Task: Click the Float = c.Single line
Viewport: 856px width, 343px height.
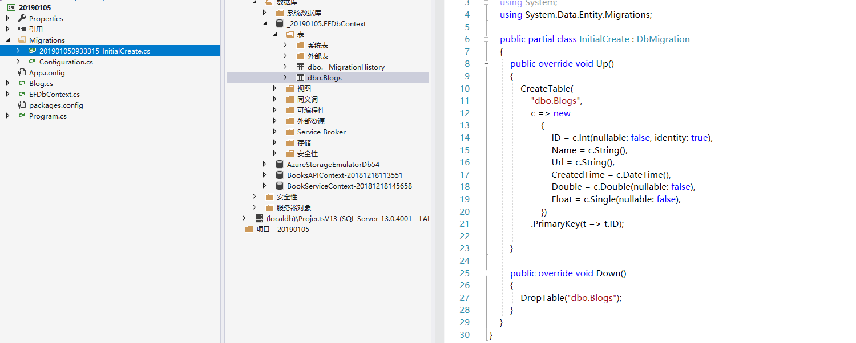Action: [616, 199]
